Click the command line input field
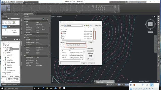Viewport: 161px width, 90px height. coord(105,82)
